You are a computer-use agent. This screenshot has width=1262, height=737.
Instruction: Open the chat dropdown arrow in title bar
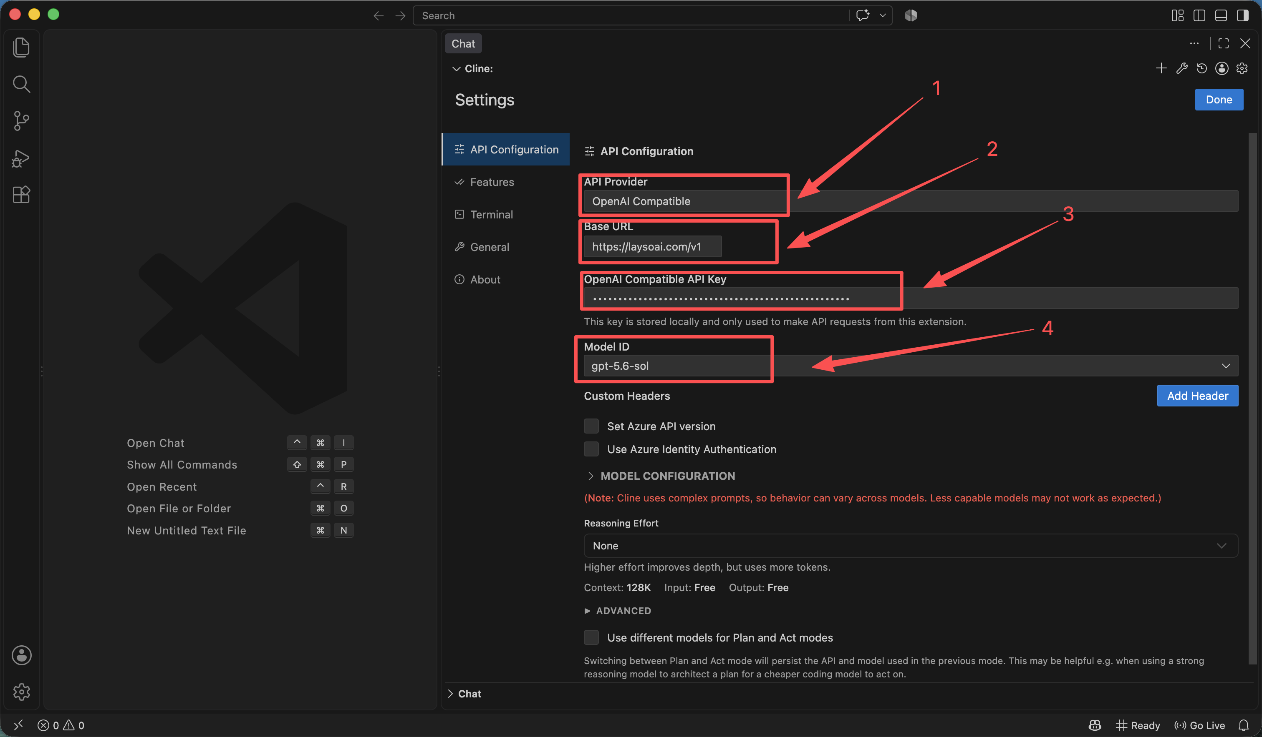883,15
